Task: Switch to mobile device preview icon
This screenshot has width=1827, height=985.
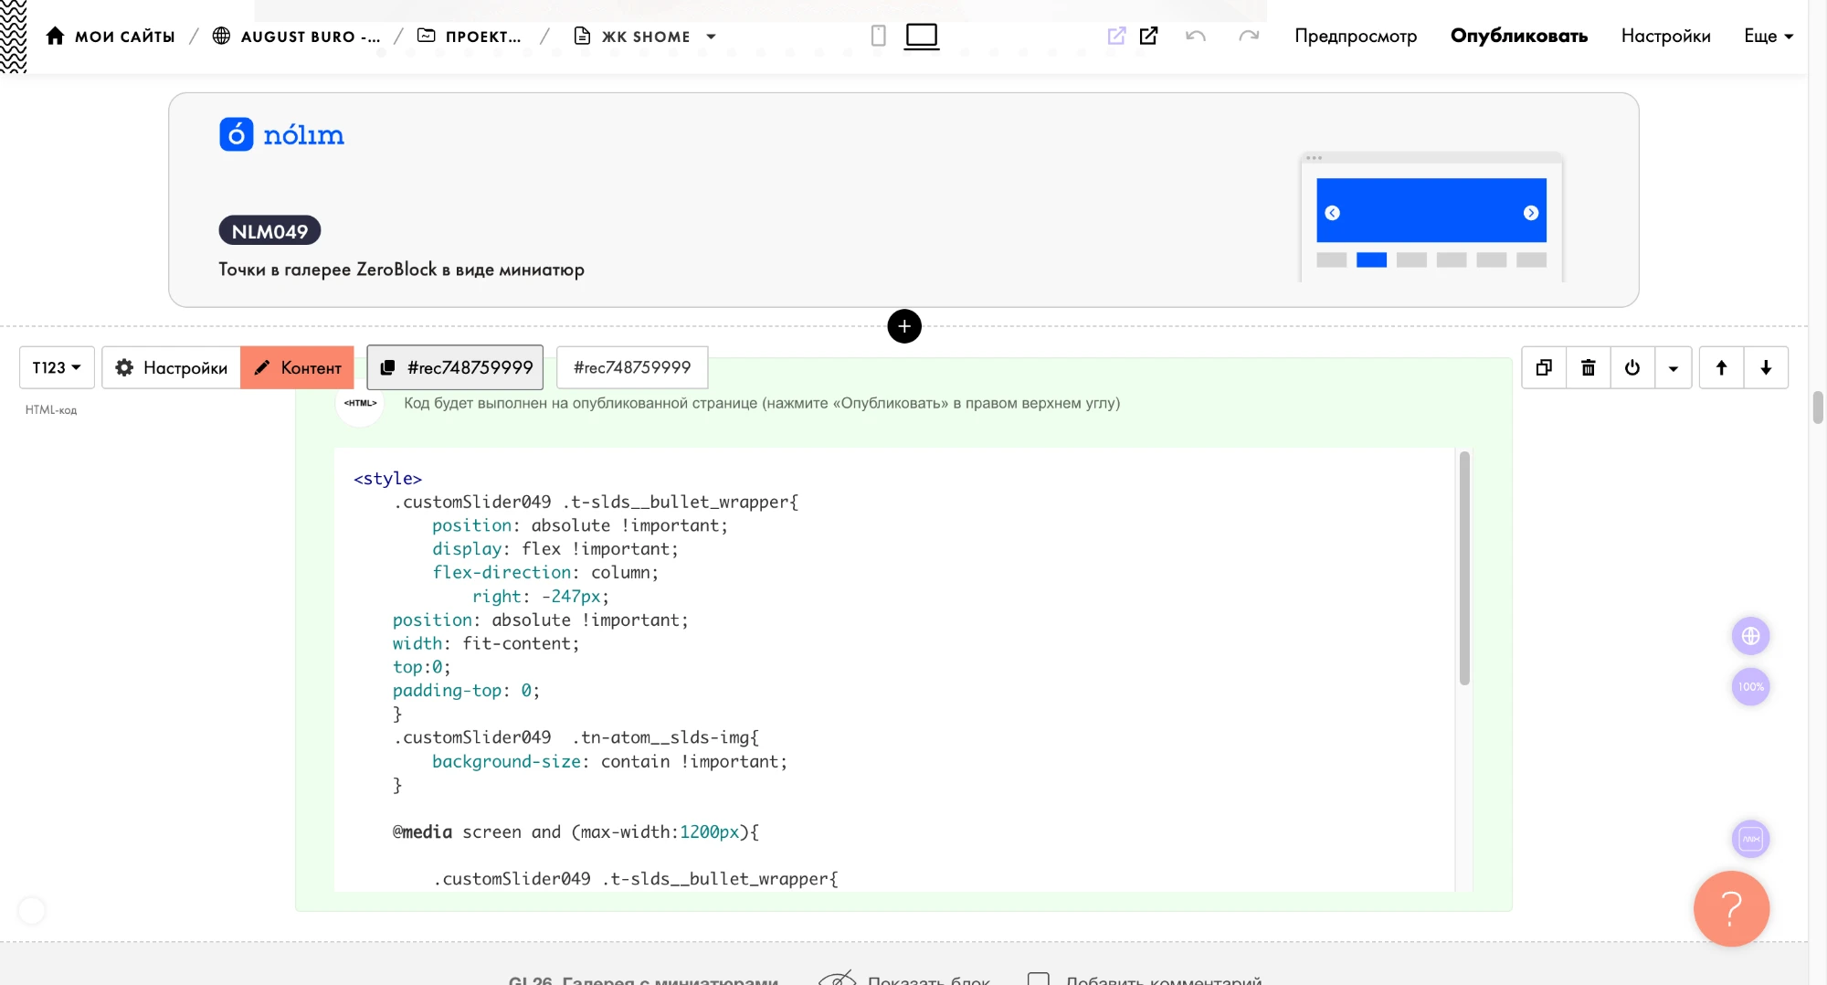Action: pos(878,36)
